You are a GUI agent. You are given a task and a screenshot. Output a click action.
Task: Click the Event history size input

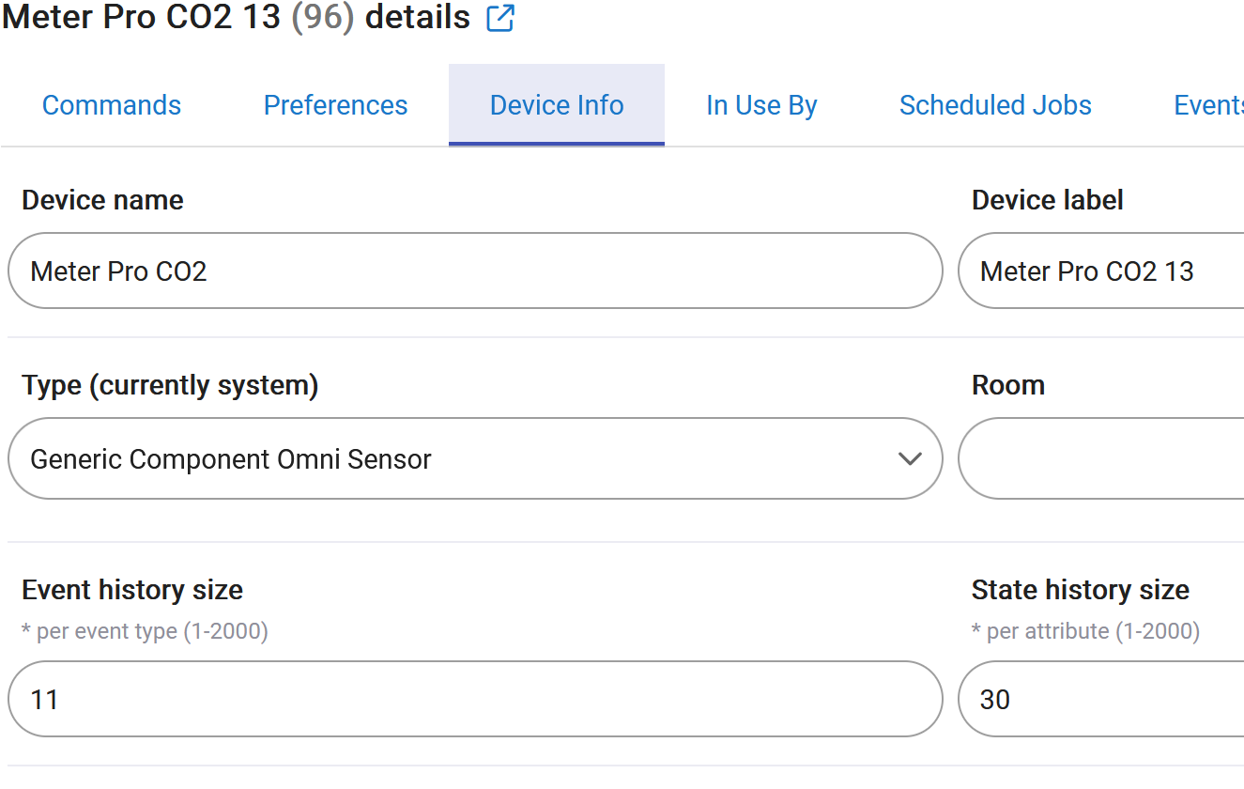coord(474,700)
